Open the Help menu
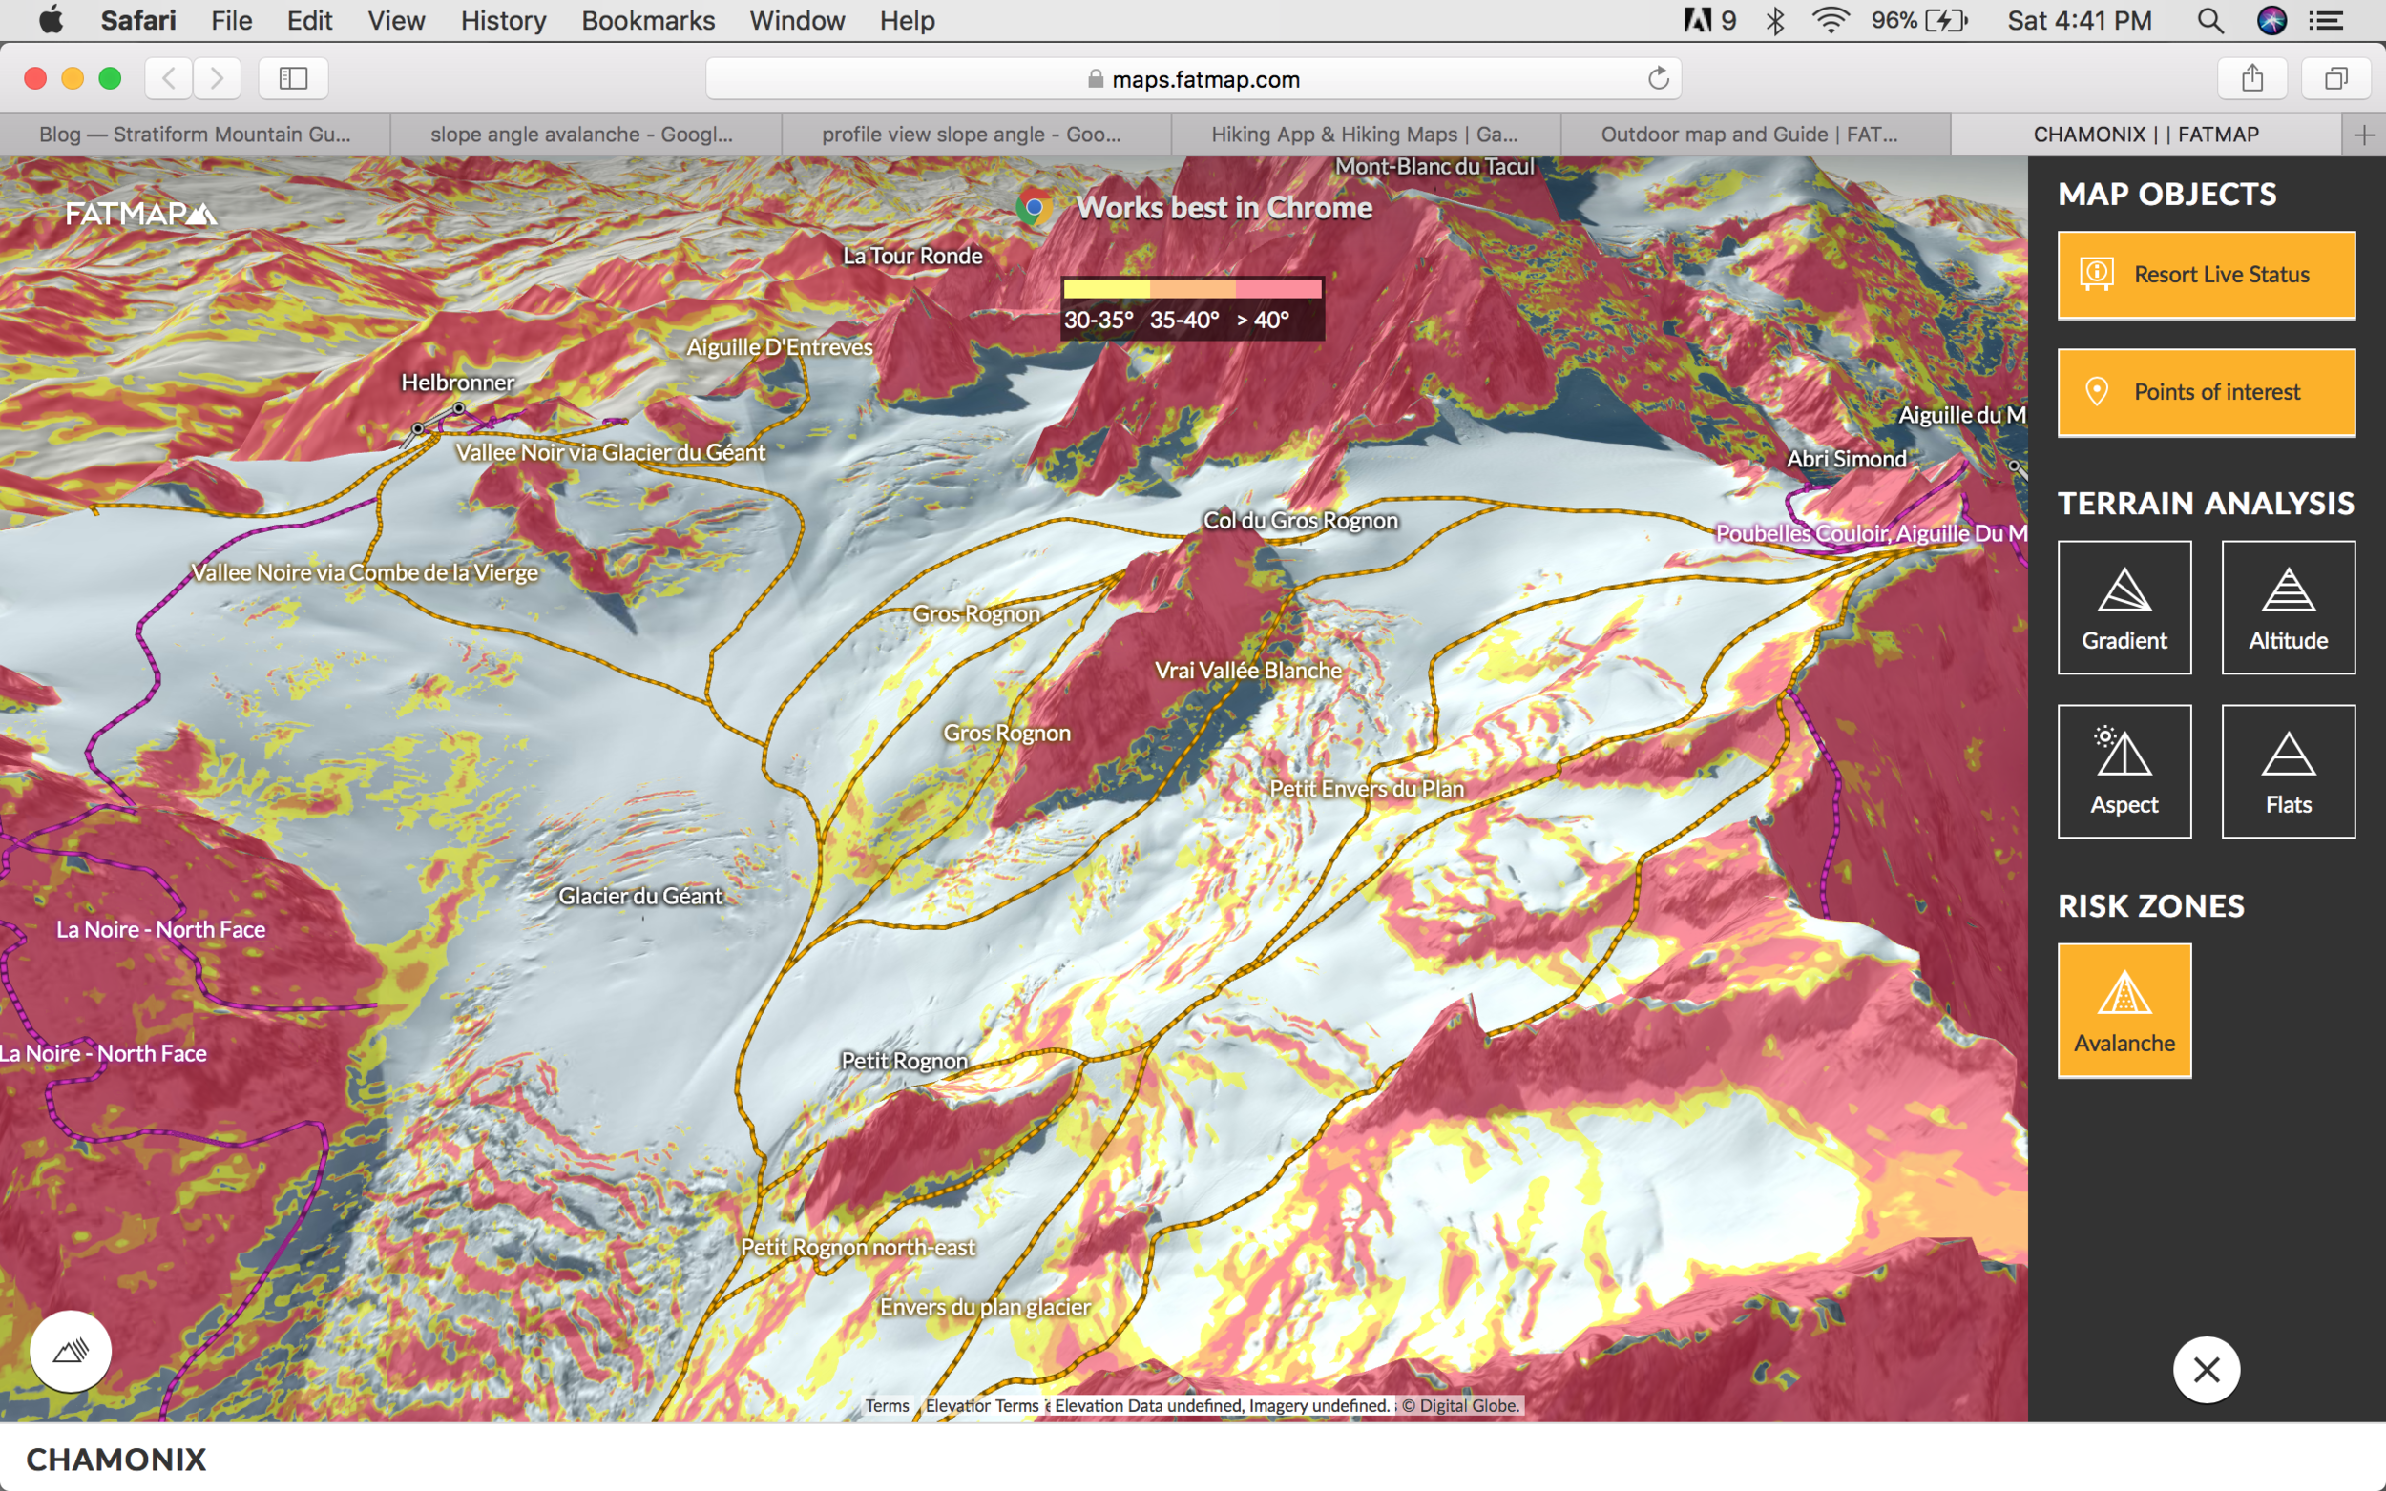The height and width of the screenshot is (1491, 2386). point(908,21)
